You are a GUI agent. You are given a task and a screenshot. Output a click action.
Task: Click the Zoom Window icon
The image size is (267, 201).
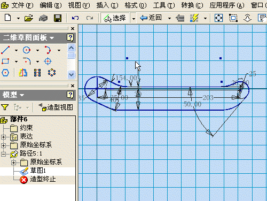pos(233,18)
